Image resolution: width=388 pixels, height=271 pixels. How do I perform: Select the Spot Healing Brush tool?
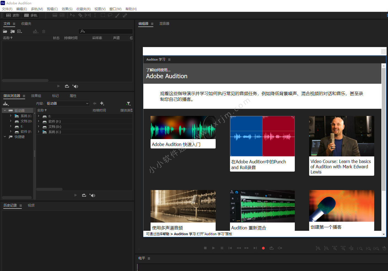[x=125, y=15]
